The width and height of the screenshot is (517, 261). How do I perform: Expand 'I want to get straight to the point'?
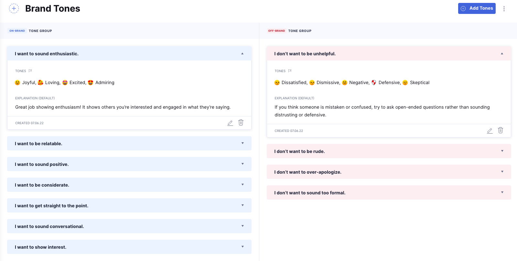click(x=242, y=205)
